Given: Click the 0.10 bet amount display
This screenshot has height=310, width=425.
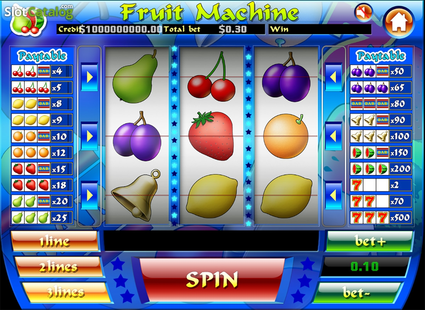Looking at the screenshot, I should 364,266.
